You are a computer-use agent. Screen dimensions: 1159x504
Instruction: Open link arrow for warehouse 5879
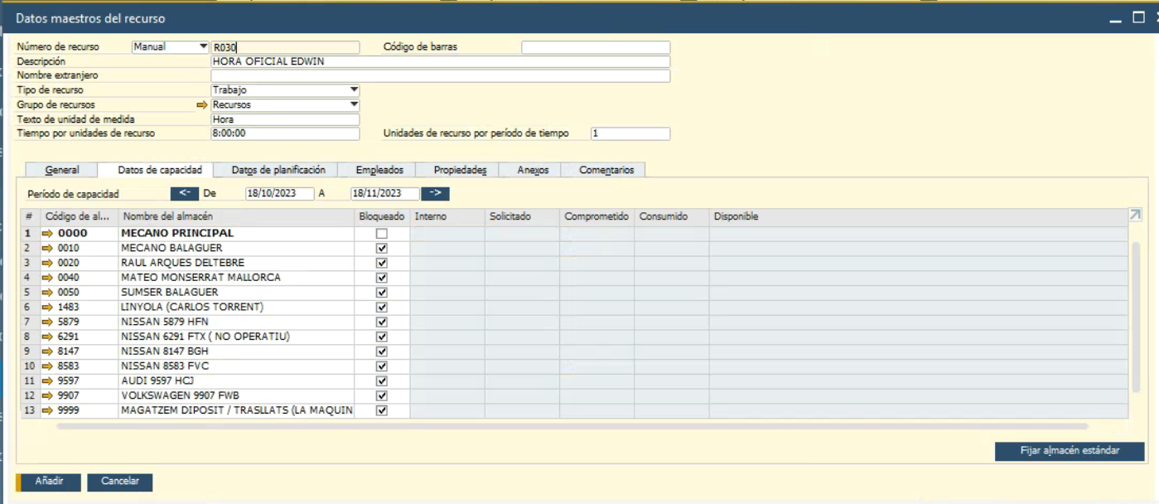[x=47, y=322]
